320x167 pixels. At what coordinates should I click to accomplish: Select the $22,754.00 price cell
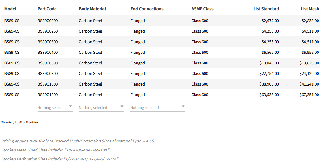tap(269, 74)
